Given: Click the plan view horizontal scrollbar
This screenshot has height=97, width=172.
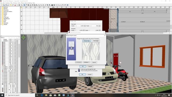Looking at the screenshot, I should [104, 33].
